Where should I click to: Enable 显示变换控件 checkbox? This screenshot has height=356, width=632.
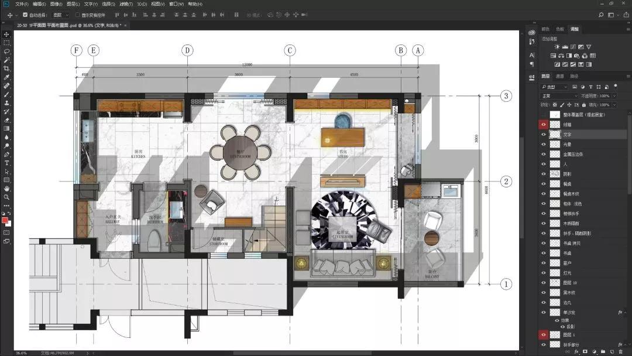(x=77, y=15)
